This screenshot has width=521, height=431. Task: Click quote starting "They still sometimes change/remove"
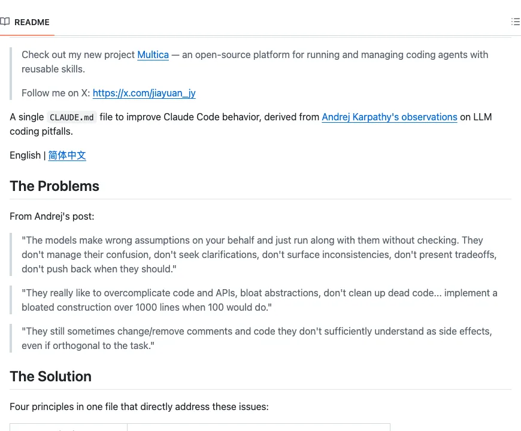tap(257, 338)
